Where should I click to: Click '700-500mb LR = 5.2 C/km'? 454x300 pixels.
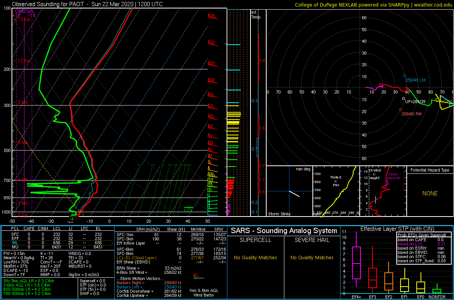click(x=27, y=293)
